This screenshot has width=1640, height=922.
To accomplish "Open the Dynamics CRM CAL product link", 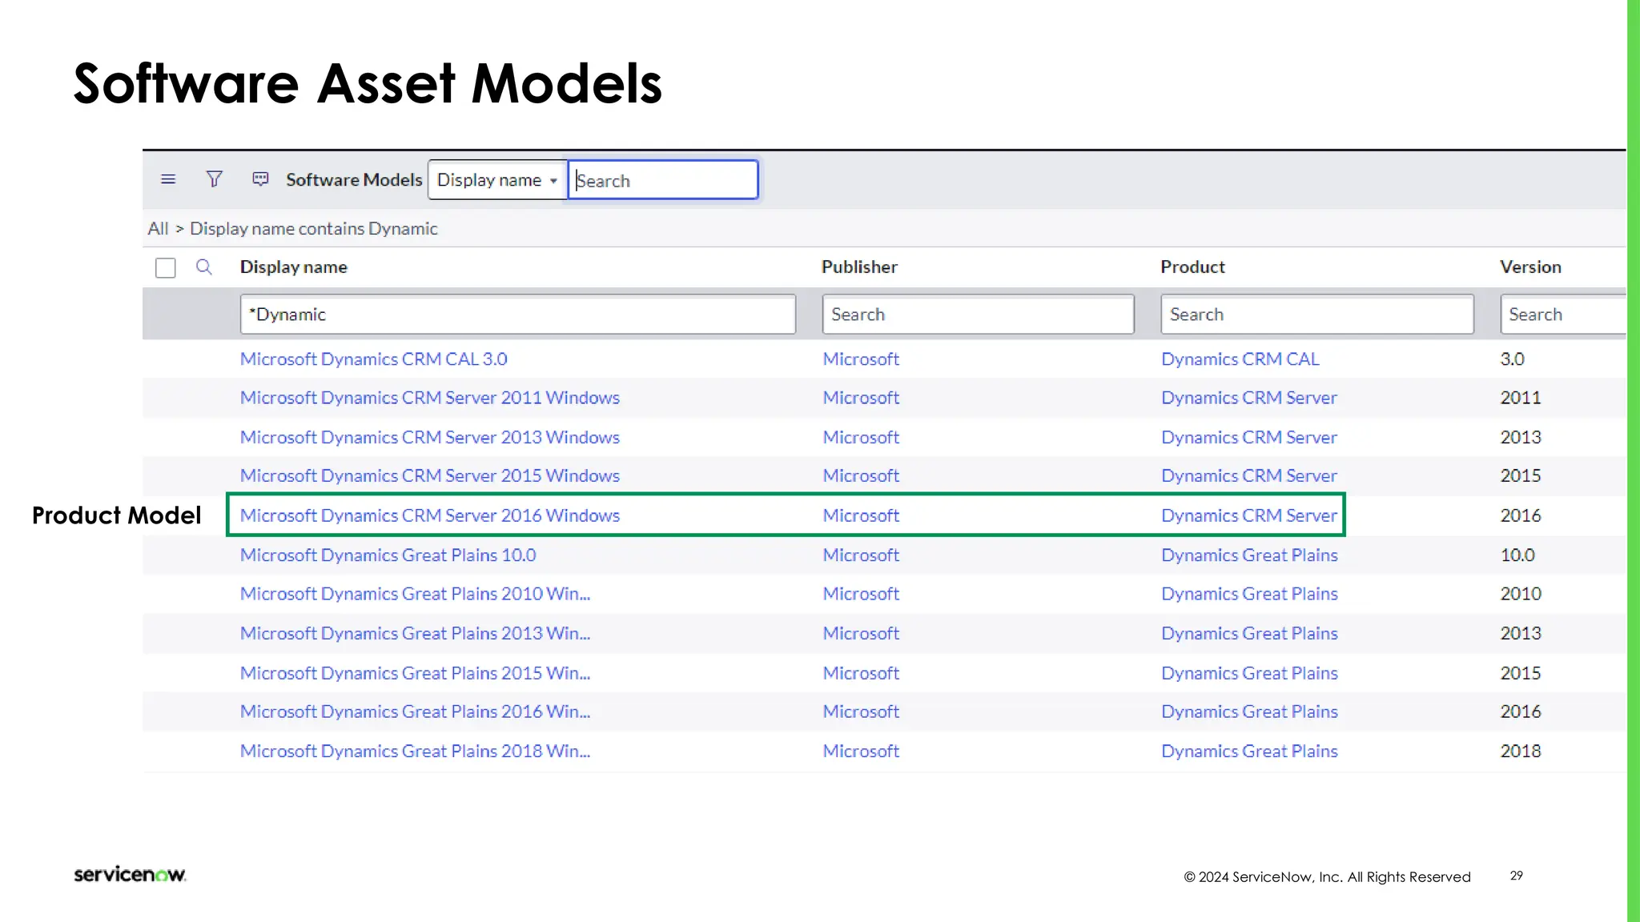I will coord(1240,359).
